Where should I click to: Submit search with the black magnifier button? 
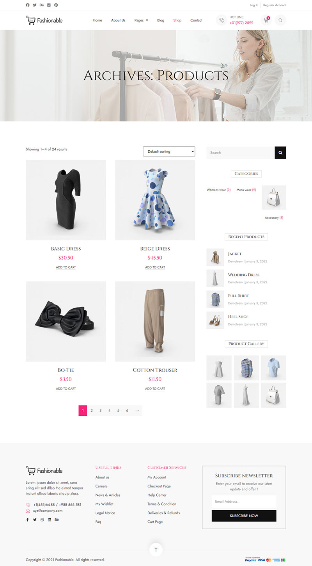tap(280, 153)
